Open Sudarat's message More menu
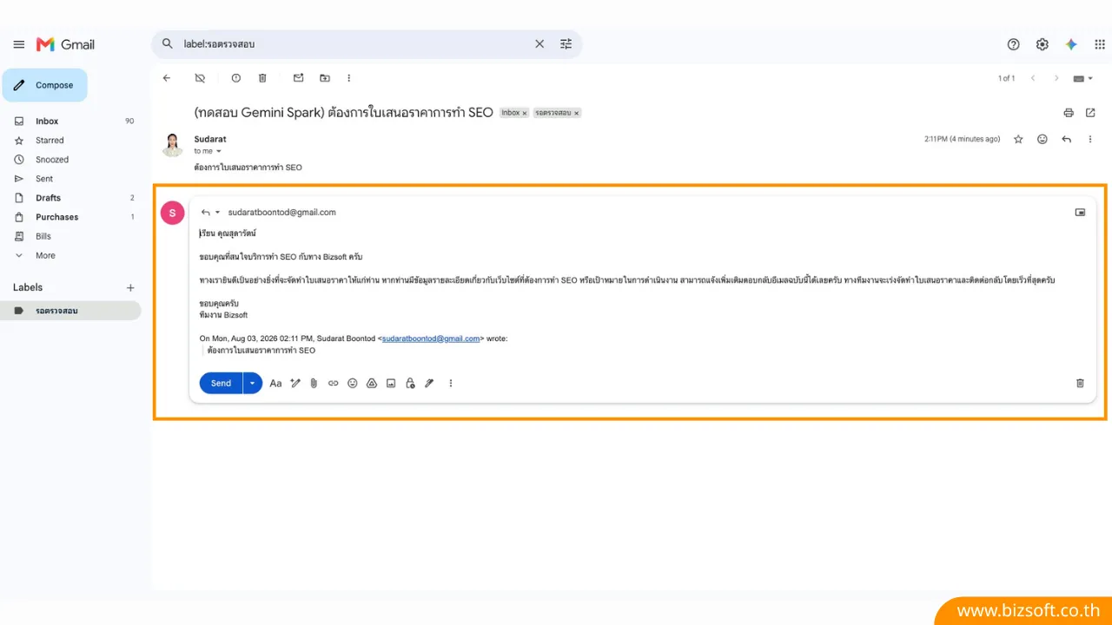Viewport: 1112px width, 625px height. (1090, 139)
